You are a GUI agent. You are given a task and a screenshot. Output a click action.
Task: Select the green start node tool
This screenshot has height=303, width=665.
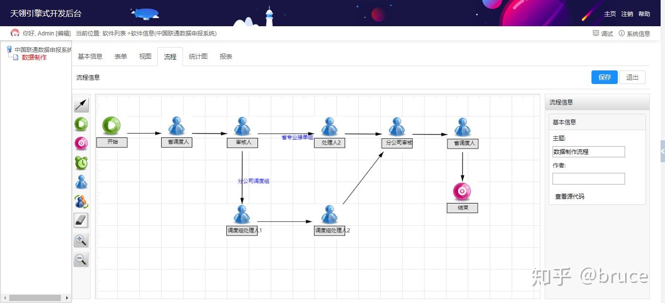point(81,124)
